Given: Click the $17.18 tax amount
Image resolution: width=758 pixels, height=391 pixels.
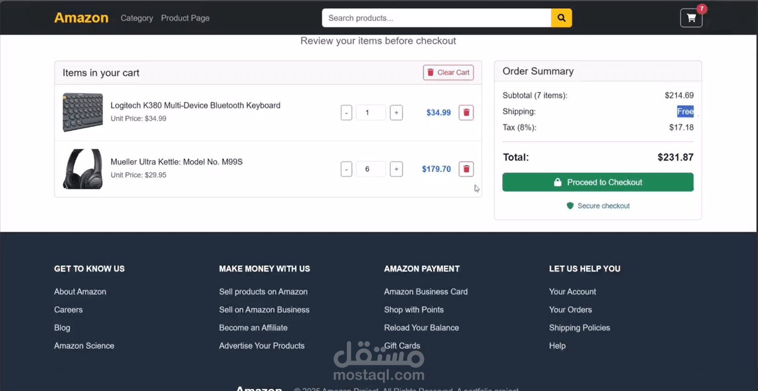Looking at the screenshot, I should click(x=681, y=127).
